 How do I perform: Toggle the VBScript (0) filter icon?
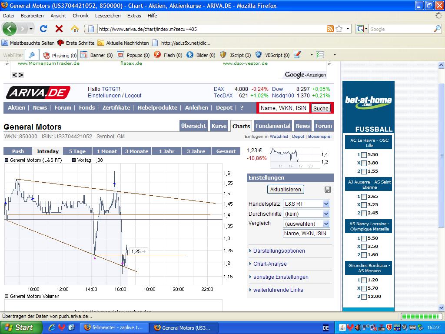[259, 54]
